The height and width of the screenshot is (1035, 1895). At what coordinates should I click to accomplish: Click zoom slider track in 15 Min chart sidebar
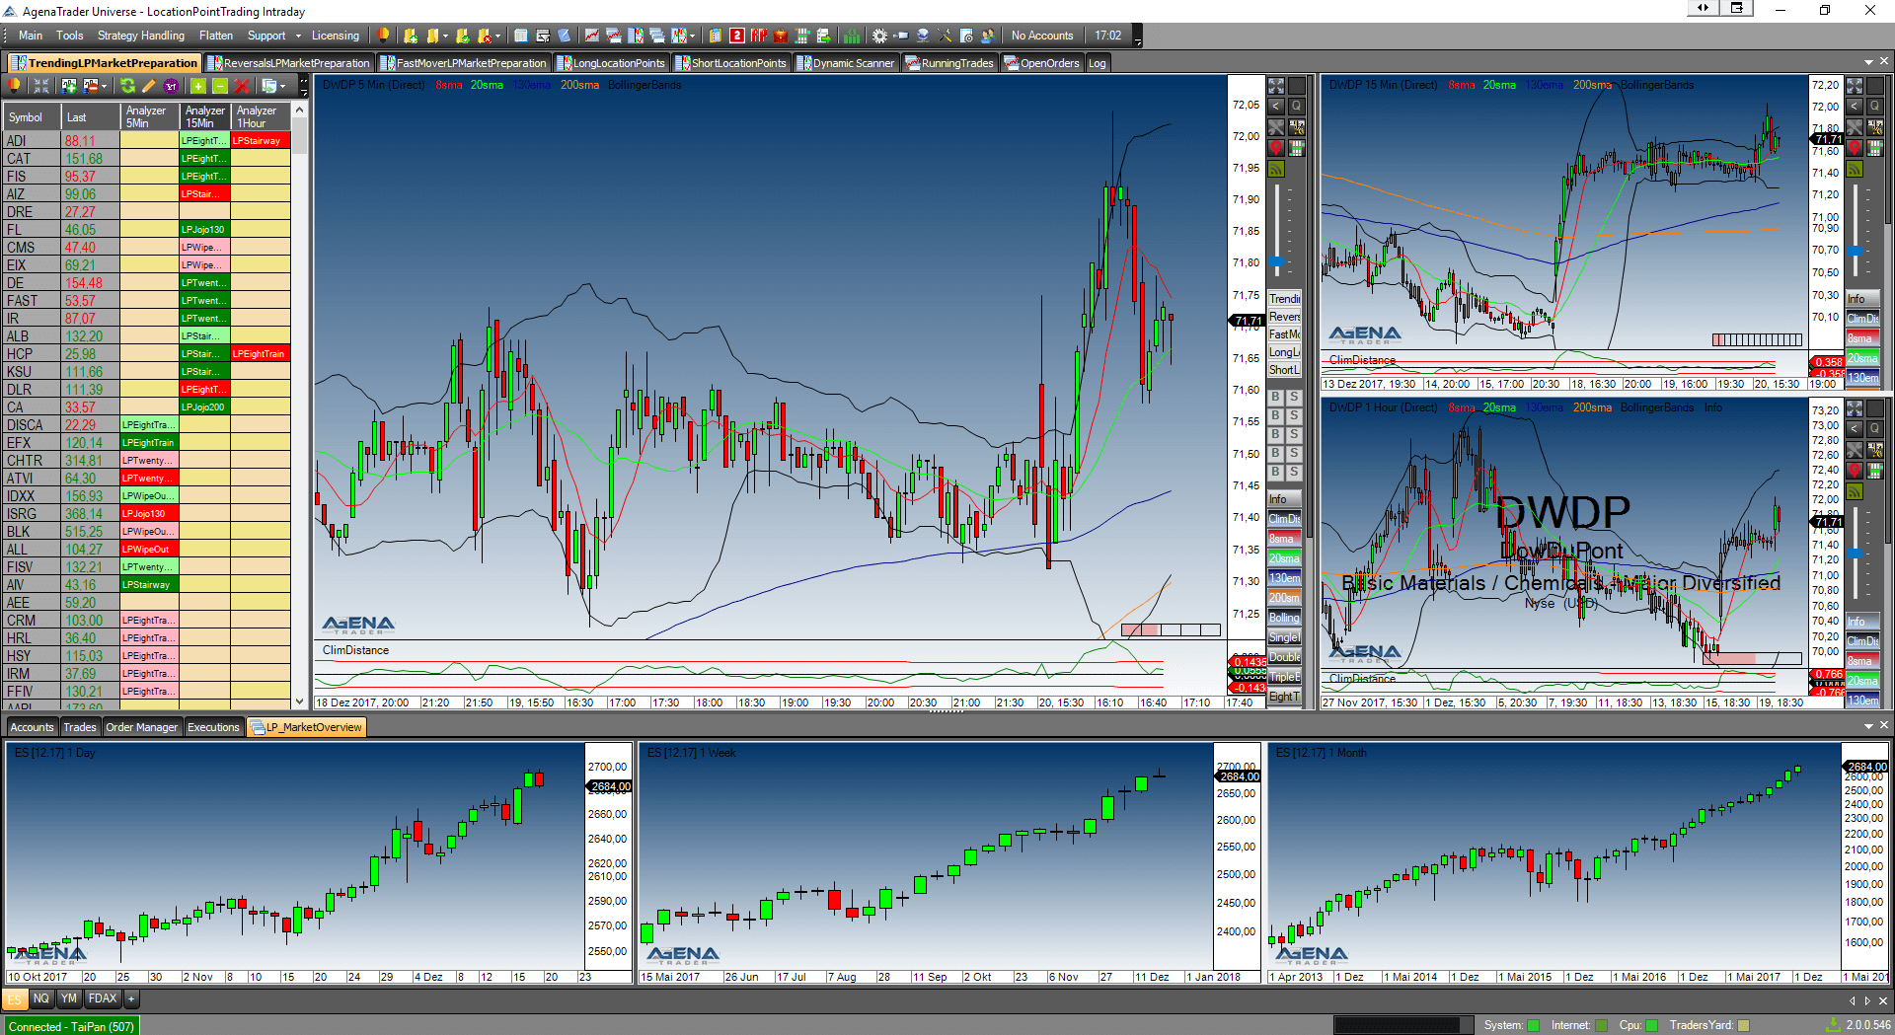pos(1855,232)
